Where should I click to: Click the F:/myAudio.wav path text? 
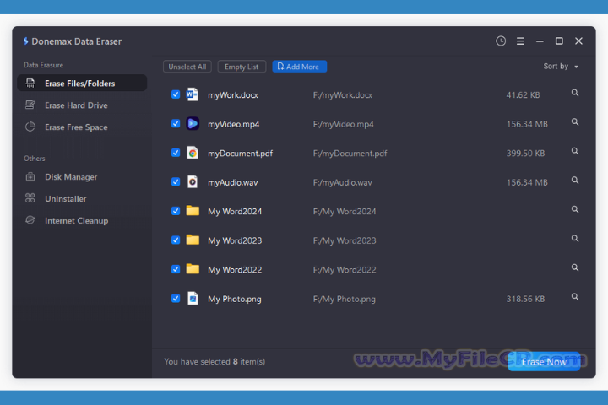[x=342, y=182]
